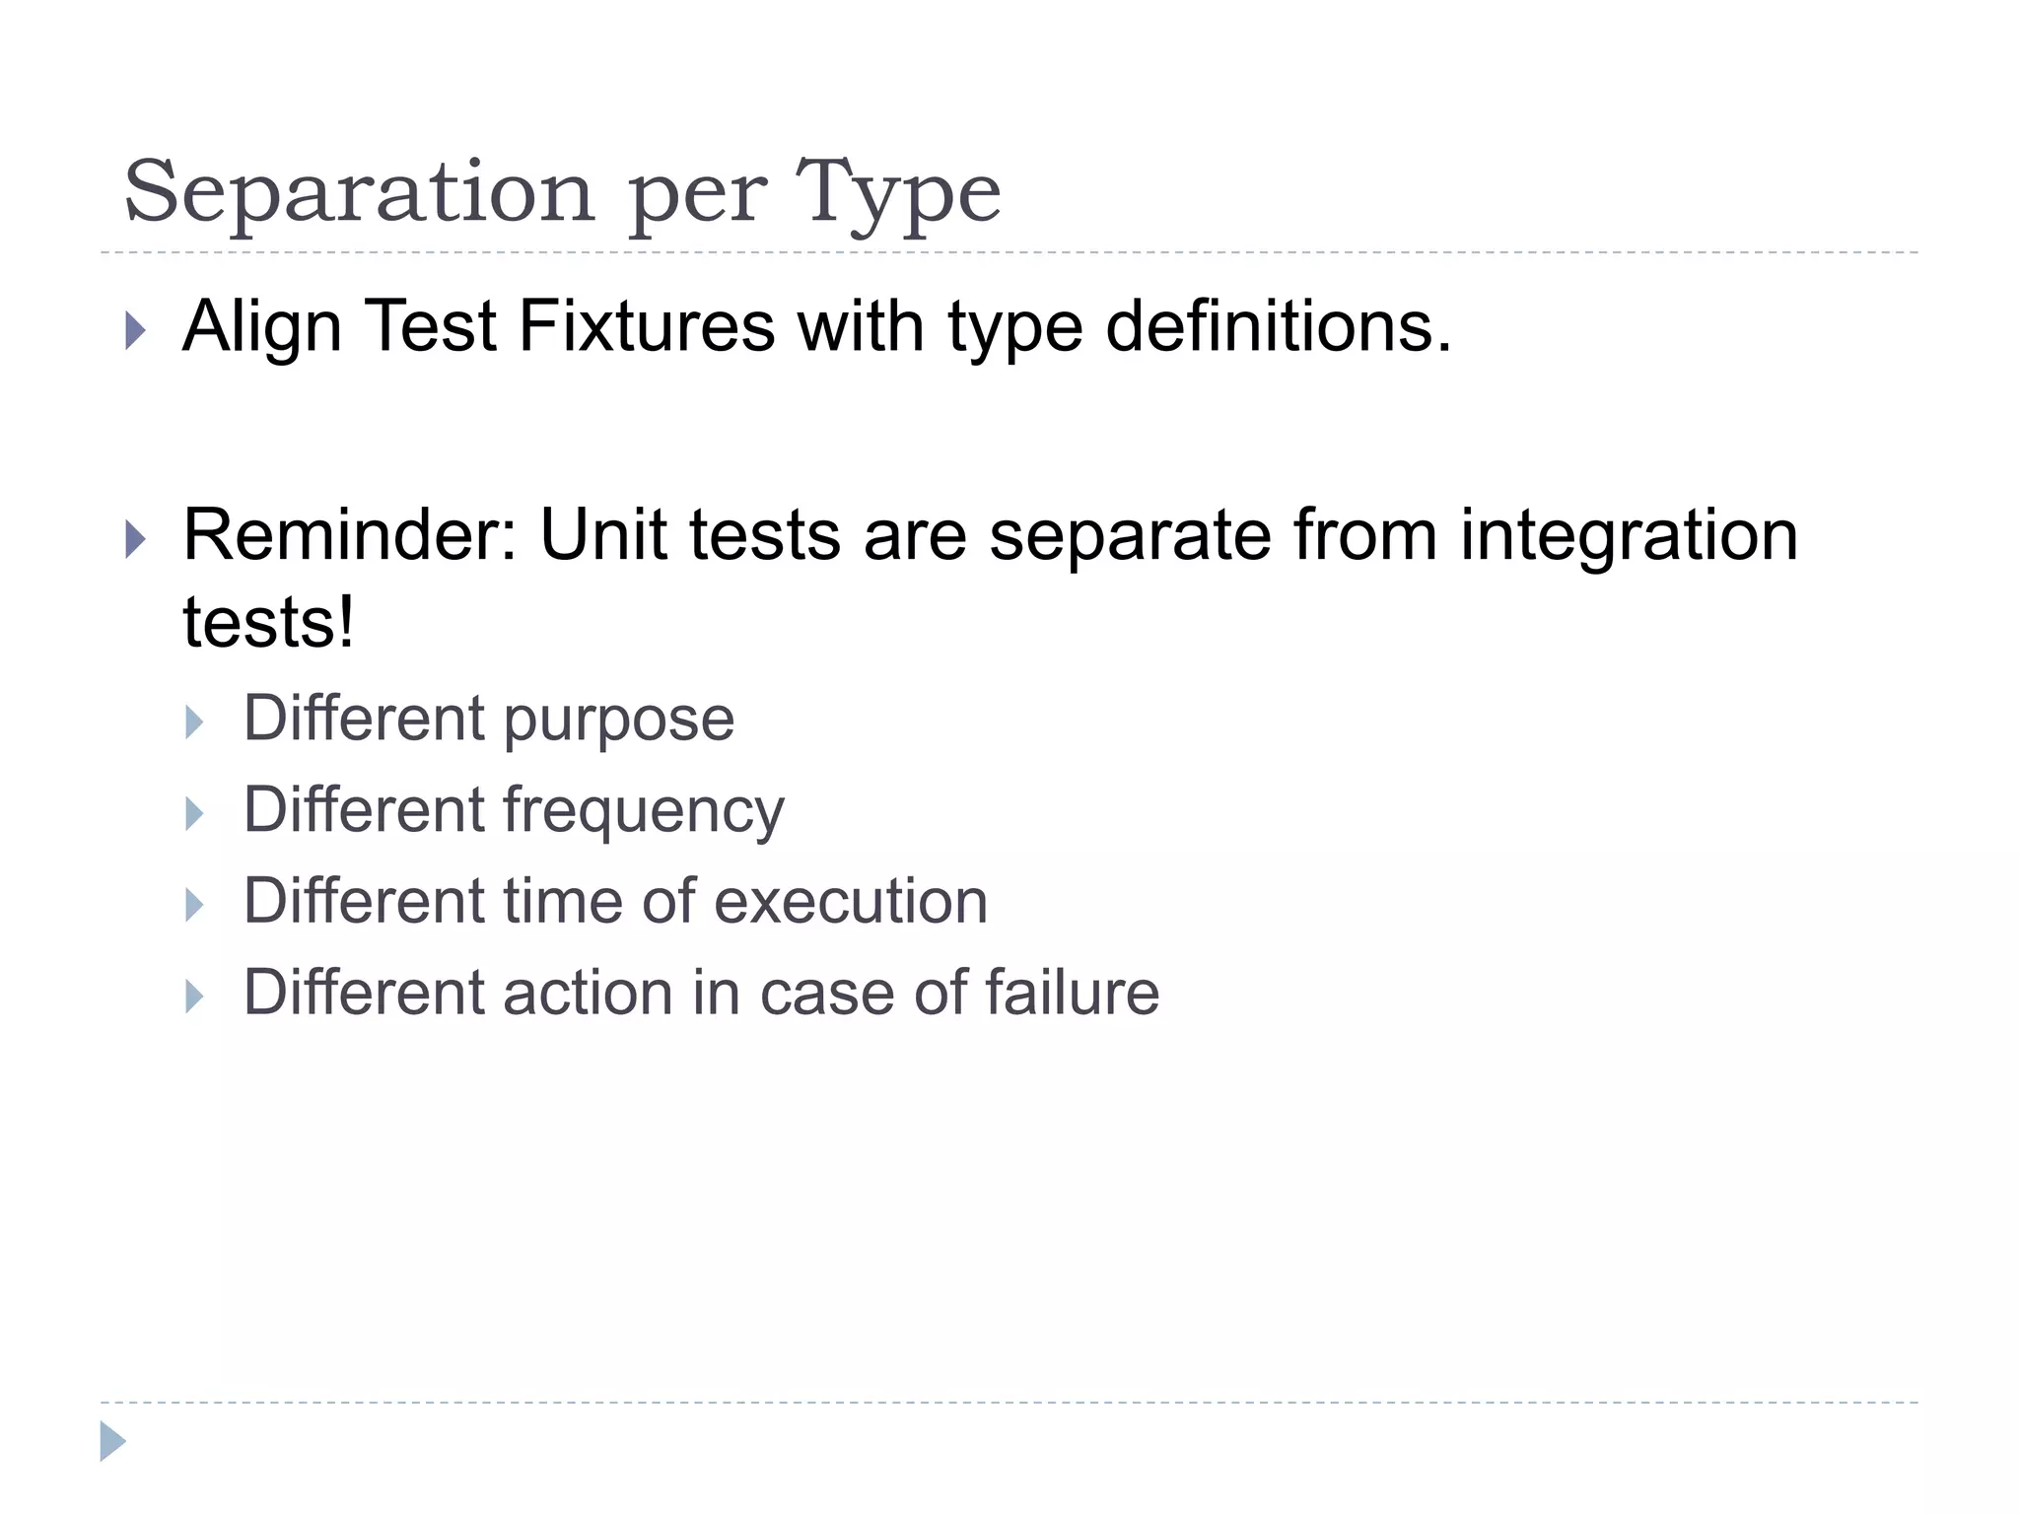Click the sub-bullet arrow beside Different purpose
2019x1514 pixels.
point(194,723)
